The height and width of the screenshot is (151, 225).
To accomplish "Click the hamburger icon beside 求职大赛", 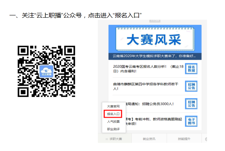I will 107,139.
